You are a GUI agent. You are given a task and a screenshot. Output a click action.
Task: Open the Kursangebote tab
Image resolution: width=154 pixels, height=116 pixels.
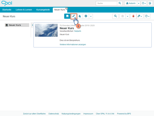43,10
